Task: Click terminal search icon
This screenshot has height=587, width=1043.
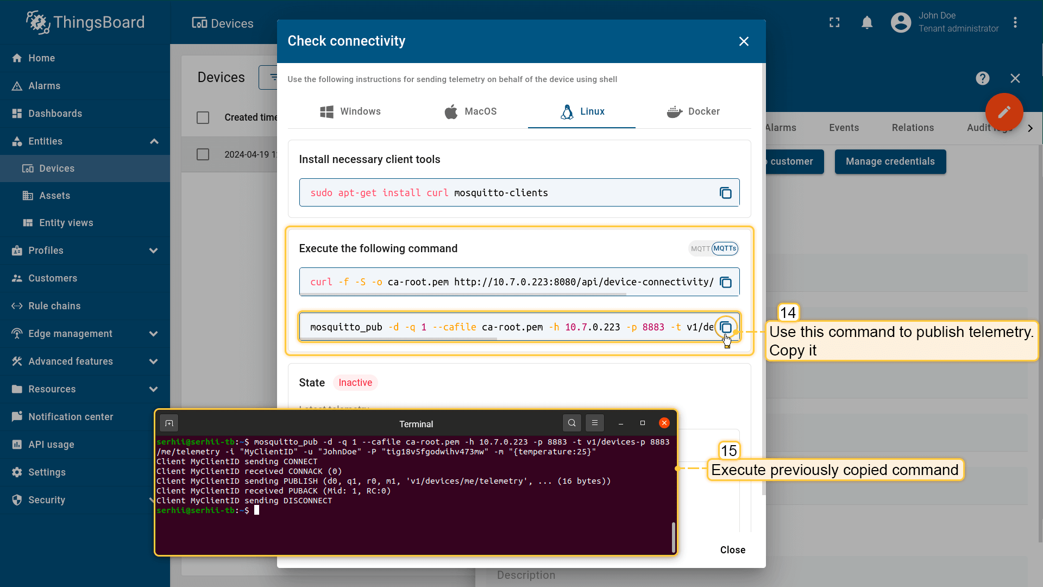Action: pos(571,423)
